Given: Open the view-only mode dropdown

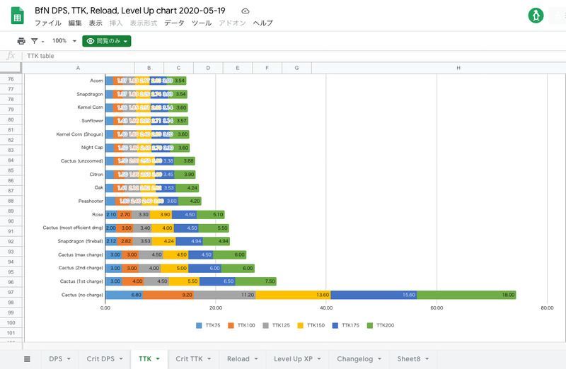Looking at the screenshot, I should (107, 41).
